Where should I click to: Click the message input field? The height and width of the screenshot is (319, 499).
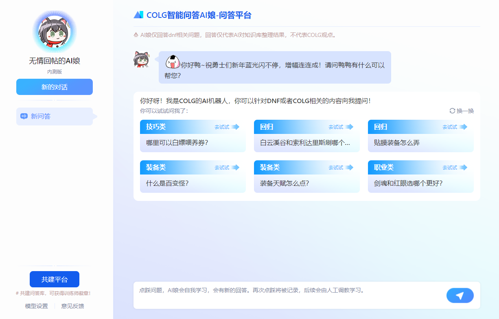click(x=289, y=295)
